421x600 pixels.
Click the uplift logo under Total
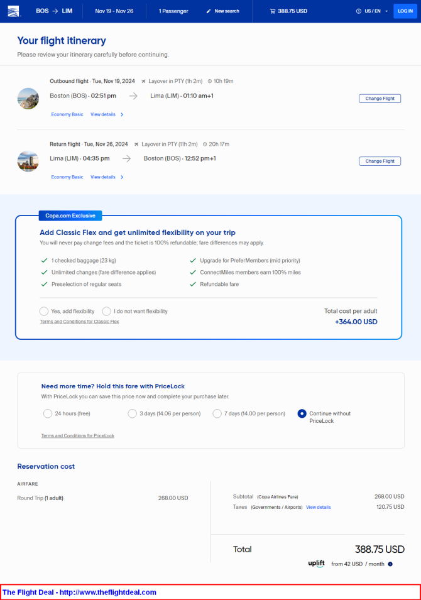tap(316, 564)
